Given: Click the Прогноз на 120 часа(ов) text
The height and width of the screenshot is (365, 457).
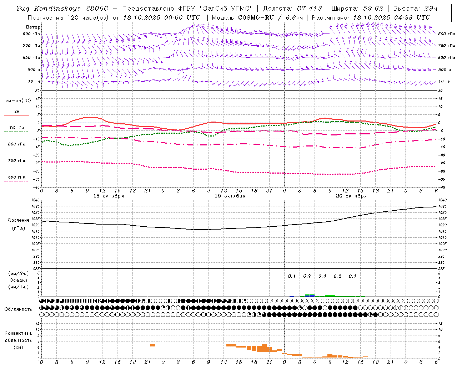Looking at the screenshot, I should [x=69, y=17].
